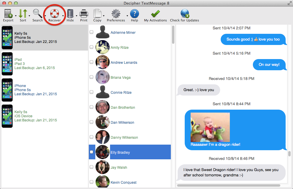The width and height of the screenshot is (293, 189).
Task: Check the Dan Brotherton checkbox
Action: pos(91,107)
